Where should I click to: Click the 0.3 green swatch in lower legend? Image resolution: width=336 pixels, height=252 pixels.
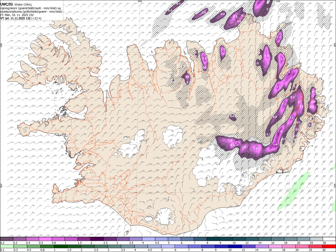pos(20,246)
